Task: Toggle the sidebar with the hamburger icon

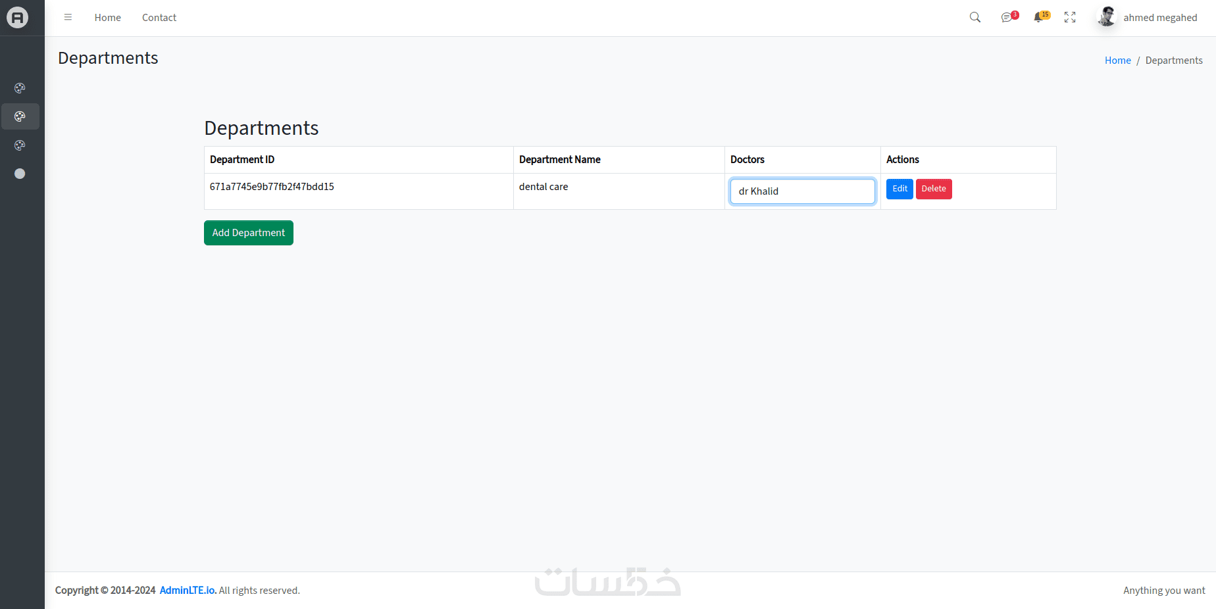Action: click(68, 18)
